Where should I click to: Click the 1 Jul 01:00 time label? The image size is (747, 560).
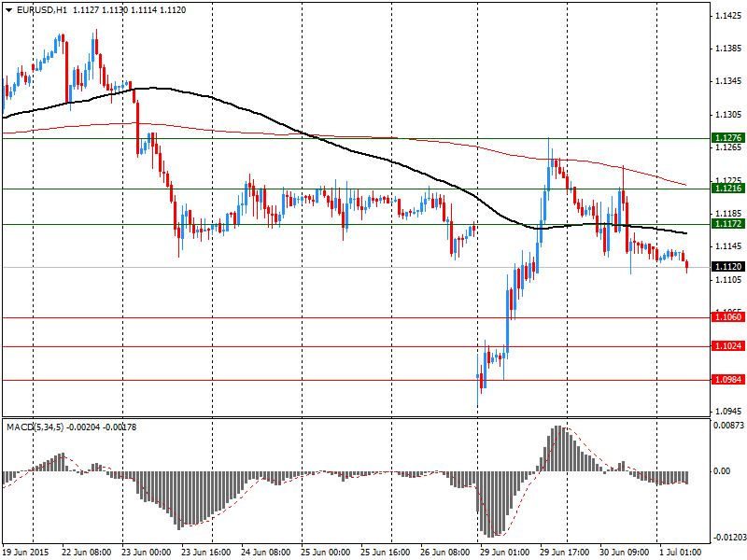681,553
